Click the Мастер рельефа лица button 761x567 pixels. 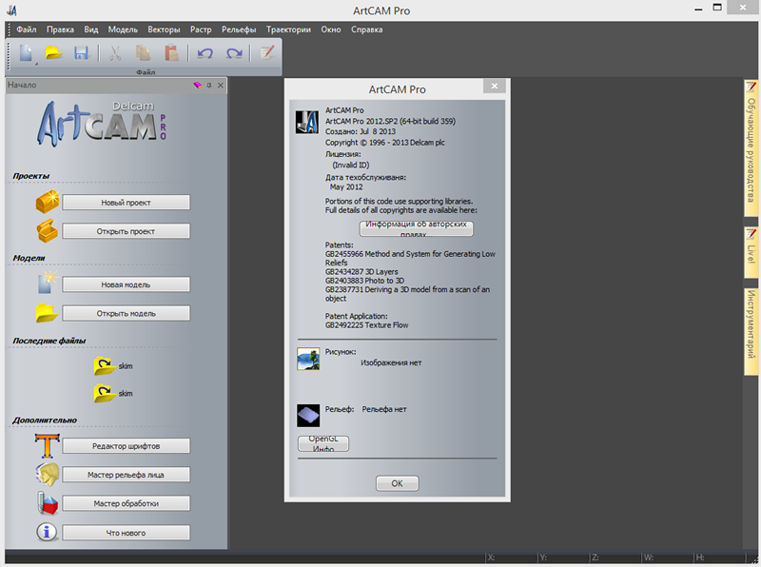pos(127,475)
